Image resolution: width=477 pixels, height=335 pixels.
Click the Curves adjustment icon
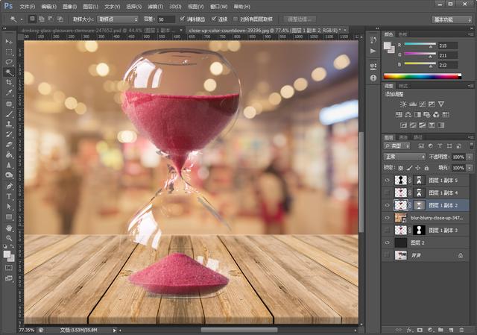click(423, 104)
